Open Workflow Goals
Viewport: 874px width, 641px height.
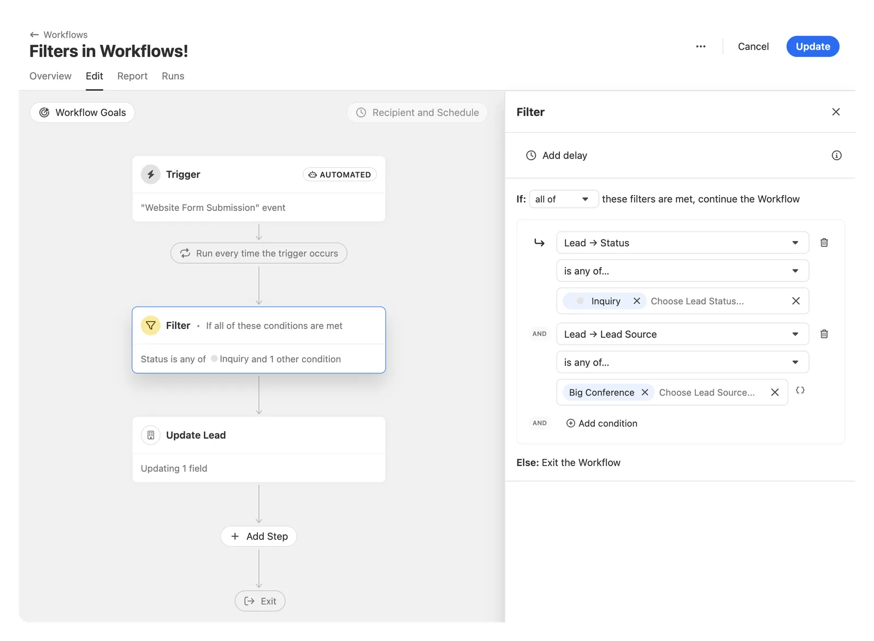click(82, 113)
